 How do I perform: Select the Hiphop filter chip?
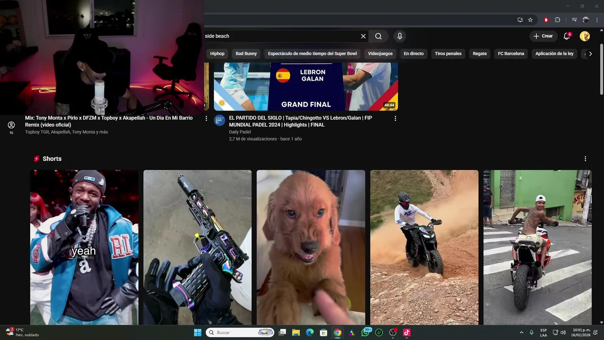[217, 54]
